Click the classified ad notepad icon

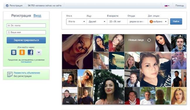point(10,74)
